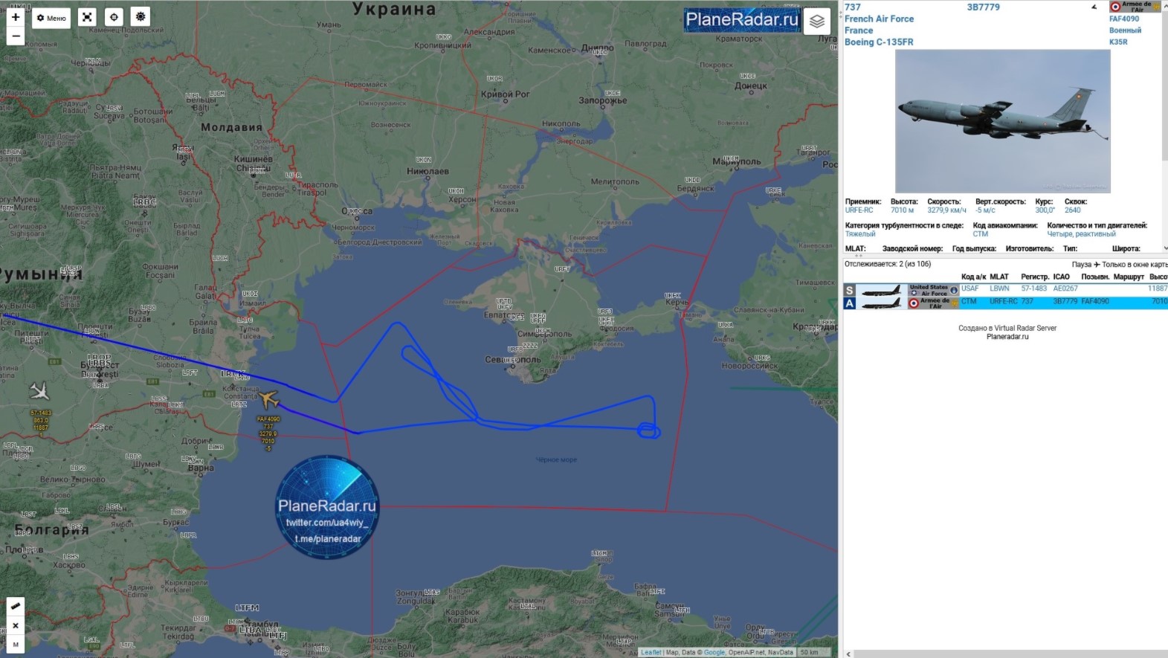Select the 57-1483 aircraft marker on map
The height and width of the screenshot is (658, 1168).
point(39,390)
